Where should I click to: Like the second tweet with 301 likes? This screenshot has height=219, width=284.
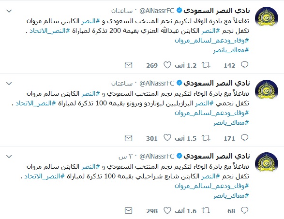coord(167,138)
